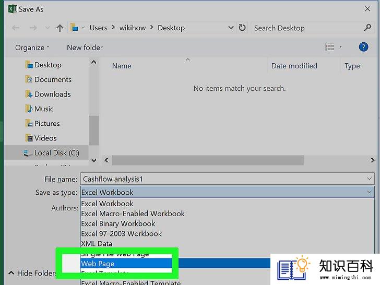The height and width of the screenshot is (285, 380).
Task: Open the Organize menu
Action: tap(32, 47)
